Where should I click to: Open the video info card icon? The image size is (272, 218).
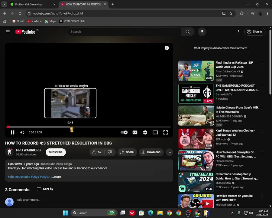pyautogui.click(x=167, y=48)
